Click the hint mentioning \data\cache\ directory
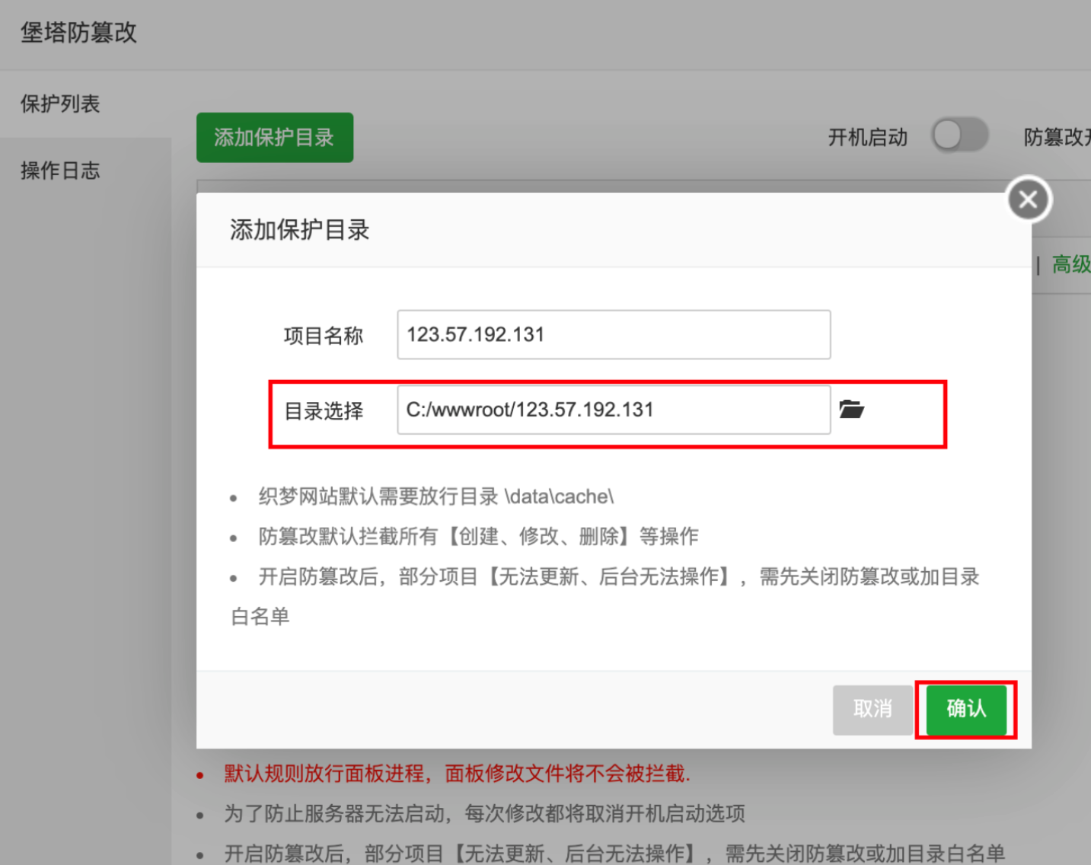This screenshot has width=1091, height=865. coord(435,497)
